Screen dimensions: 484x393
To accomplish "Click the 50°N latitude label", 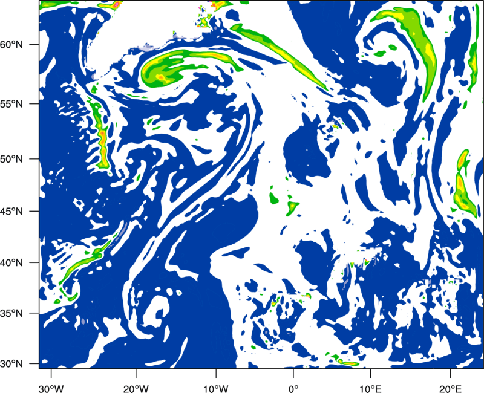I will (x=11, y=159).
